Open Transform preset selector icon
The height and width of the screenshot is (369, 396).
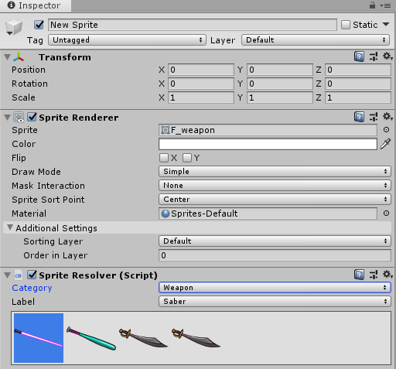[374, 56]
